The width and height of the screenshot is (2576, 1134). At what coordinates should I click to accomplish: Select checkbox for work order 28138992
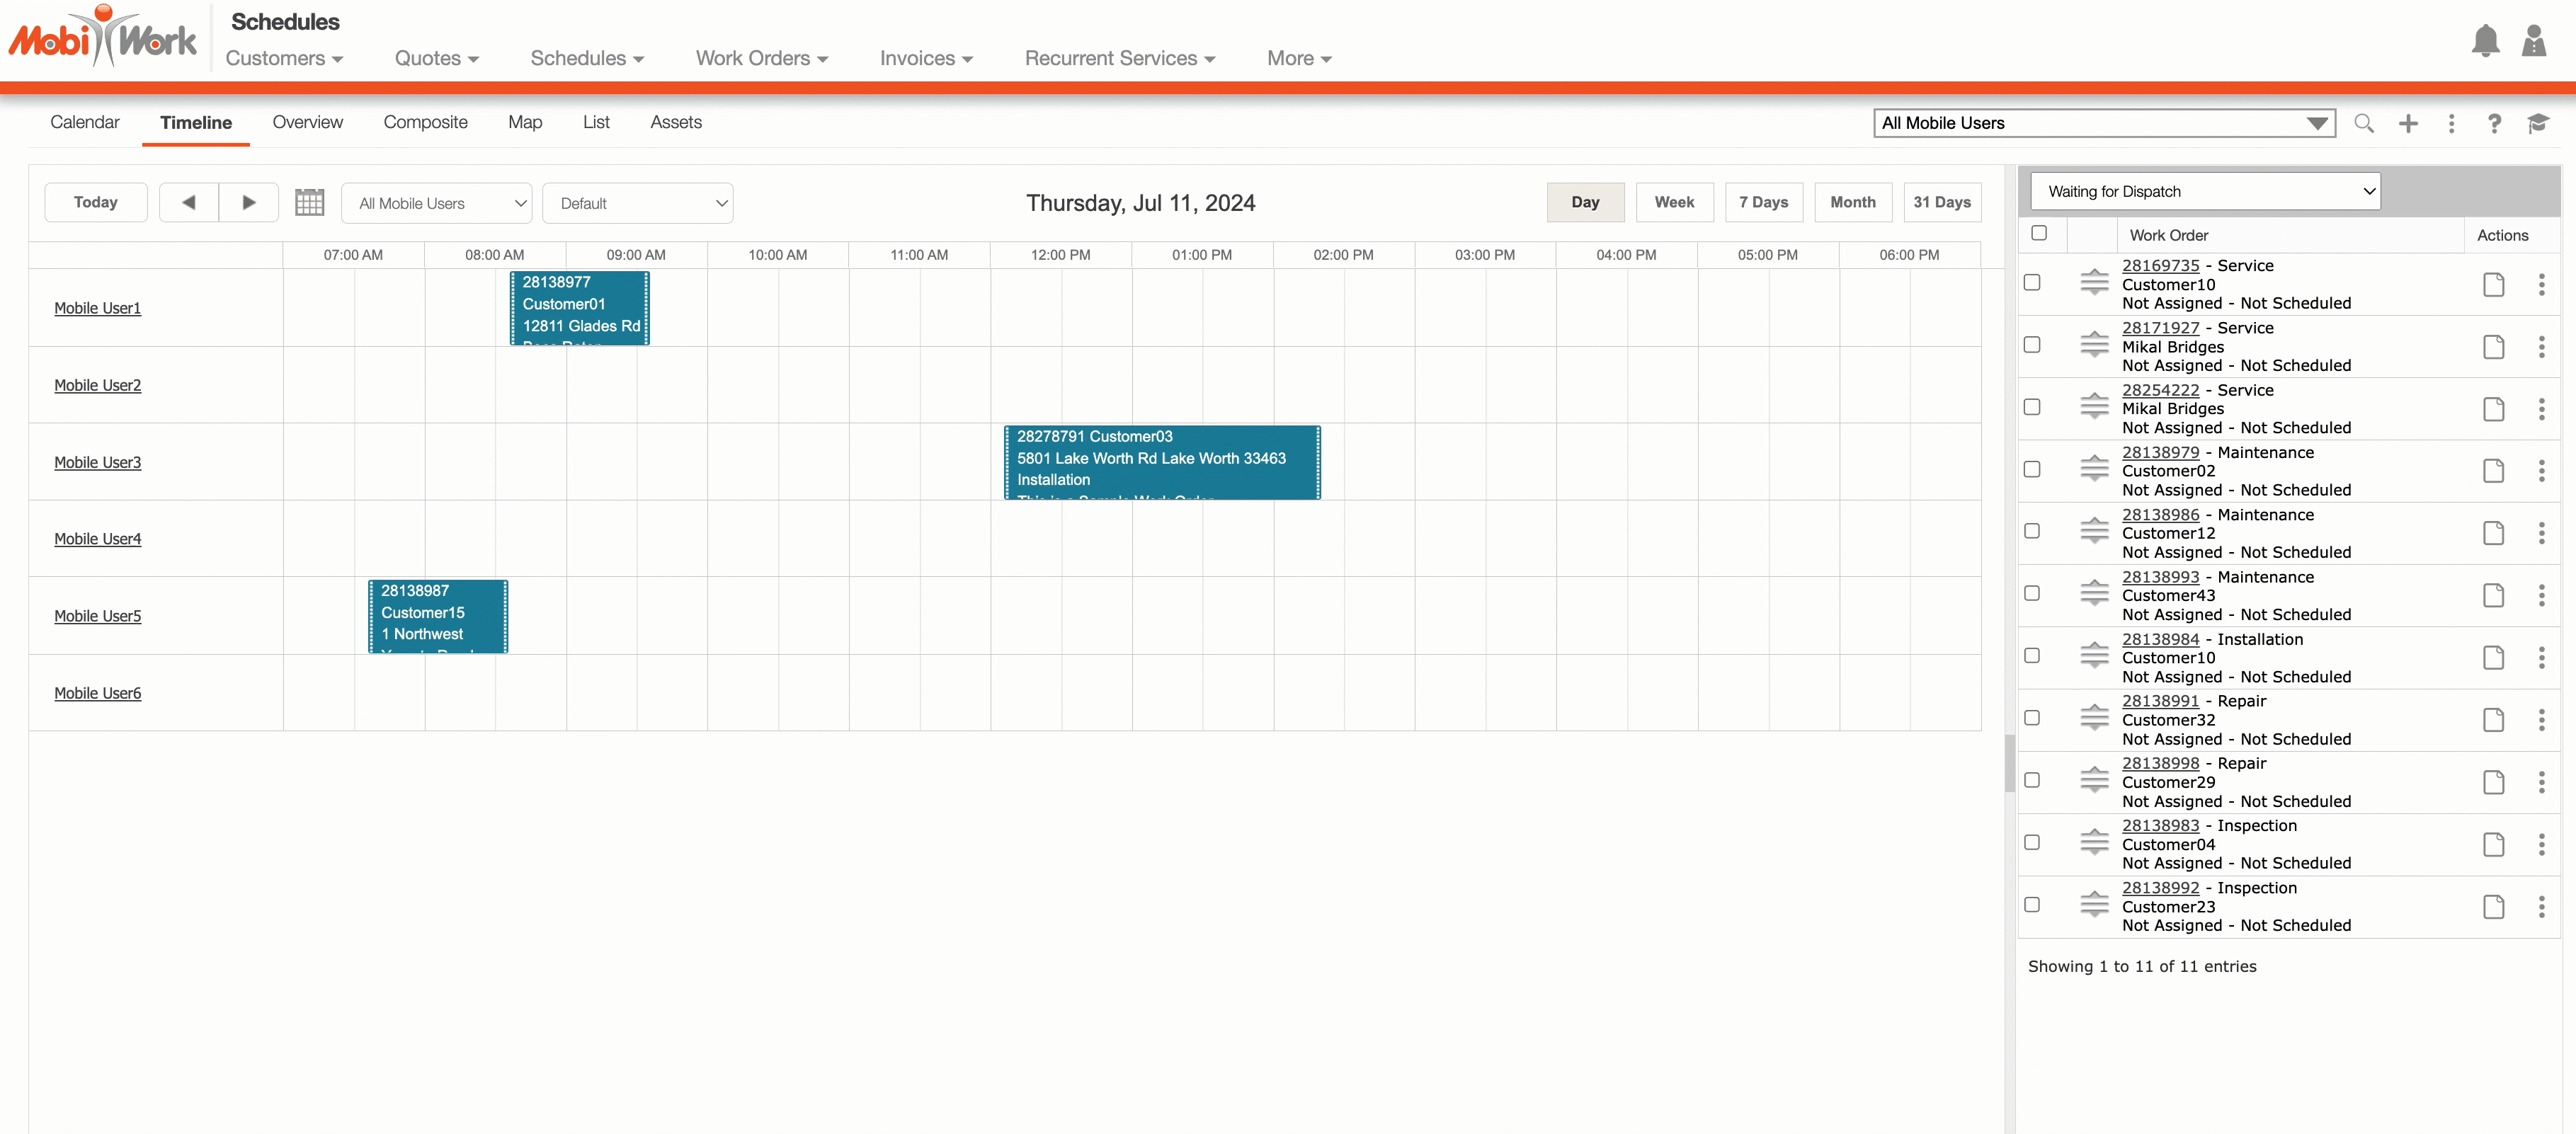[x=2031, y=905]
